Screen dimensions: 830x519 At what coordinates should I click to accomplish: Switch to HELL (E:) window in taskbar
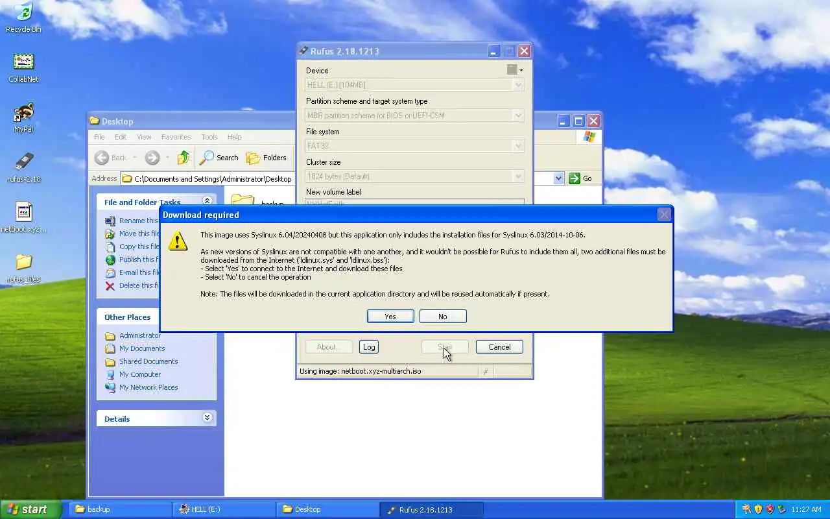pyautogui.click(x=224, y=509)
